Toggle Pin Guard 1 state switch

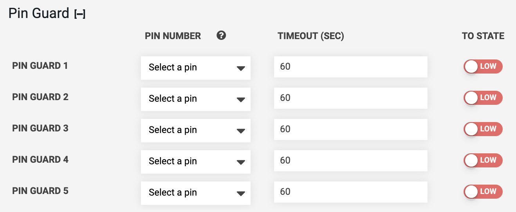[483, 66]
